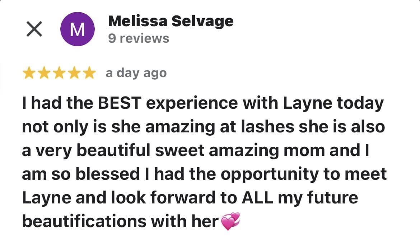Viewport: 420px width, 244px height.
Task: Select the second gold rating star
Action: pos(44,73)
